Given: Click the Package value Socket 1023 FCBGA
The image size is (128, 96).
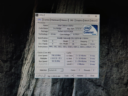Looking at the screenshot, I should 65,31.
